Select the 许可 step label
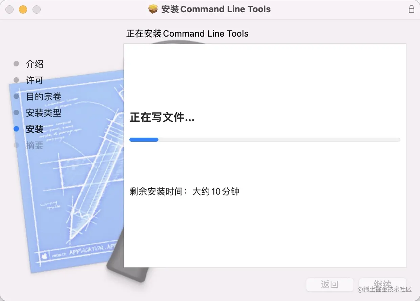The width and height of the screenshot is (420, 301). click(35, 80)
